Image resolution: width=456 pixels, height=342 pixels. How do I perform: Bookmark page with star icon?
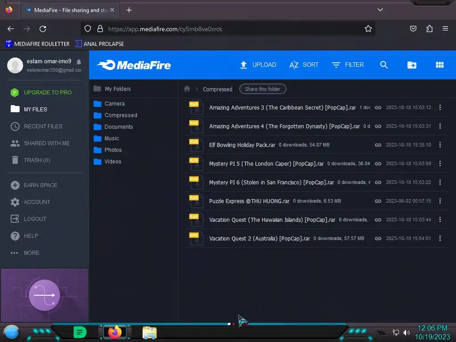point(368,28)
